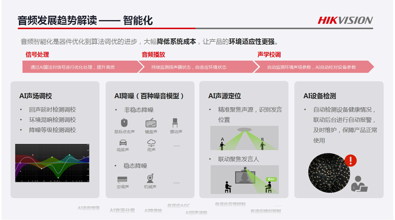Click the chair moving sound icon
Image resolution: width=395 pixels, height=220 pixels.
[175, 122]
